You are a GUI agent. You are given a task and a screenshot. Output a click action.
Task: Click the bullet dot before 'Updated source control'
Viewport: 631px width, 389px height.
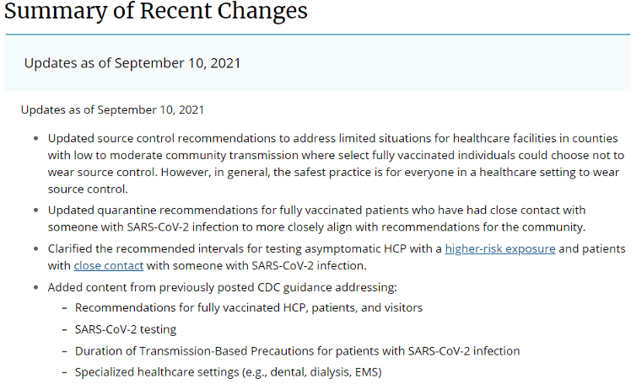(34, 138)
